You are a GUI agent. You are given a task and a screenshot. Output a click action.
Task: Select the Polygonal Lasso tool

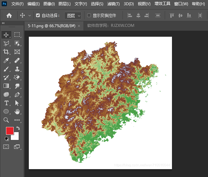point(6,43)
